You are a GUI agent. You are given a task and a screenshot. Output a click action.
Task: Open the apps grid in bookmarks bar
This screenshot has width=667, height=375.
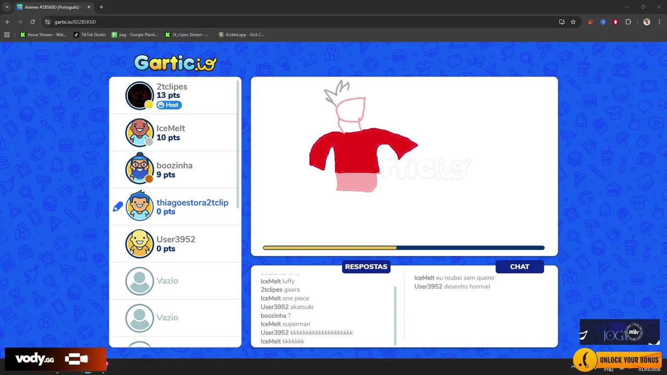point(7,34)
